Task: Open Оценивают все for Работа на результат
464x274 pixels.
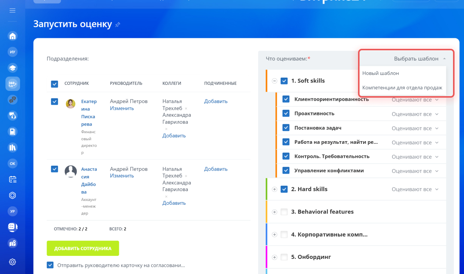Action: [x=415, y=143]
